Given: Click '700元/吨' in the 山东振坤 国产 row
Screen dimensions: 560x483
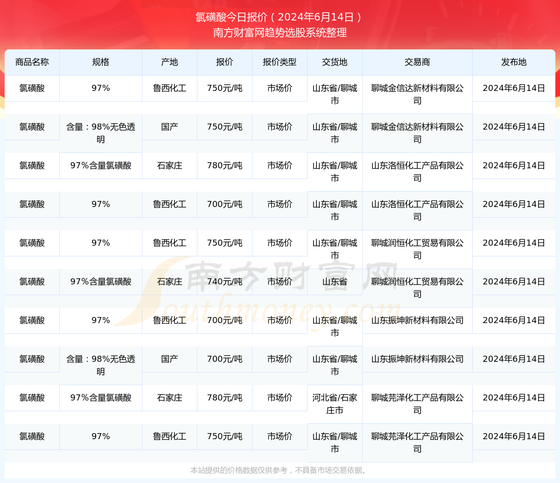Looking at the screenshot, I should [224, 359].
